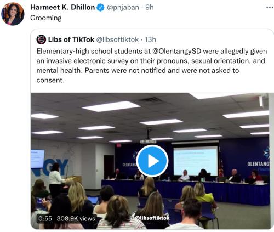Viewport: 274px width, 232px height.
Task: Click the 9h tweet timestamp
Action: point(150,8)
